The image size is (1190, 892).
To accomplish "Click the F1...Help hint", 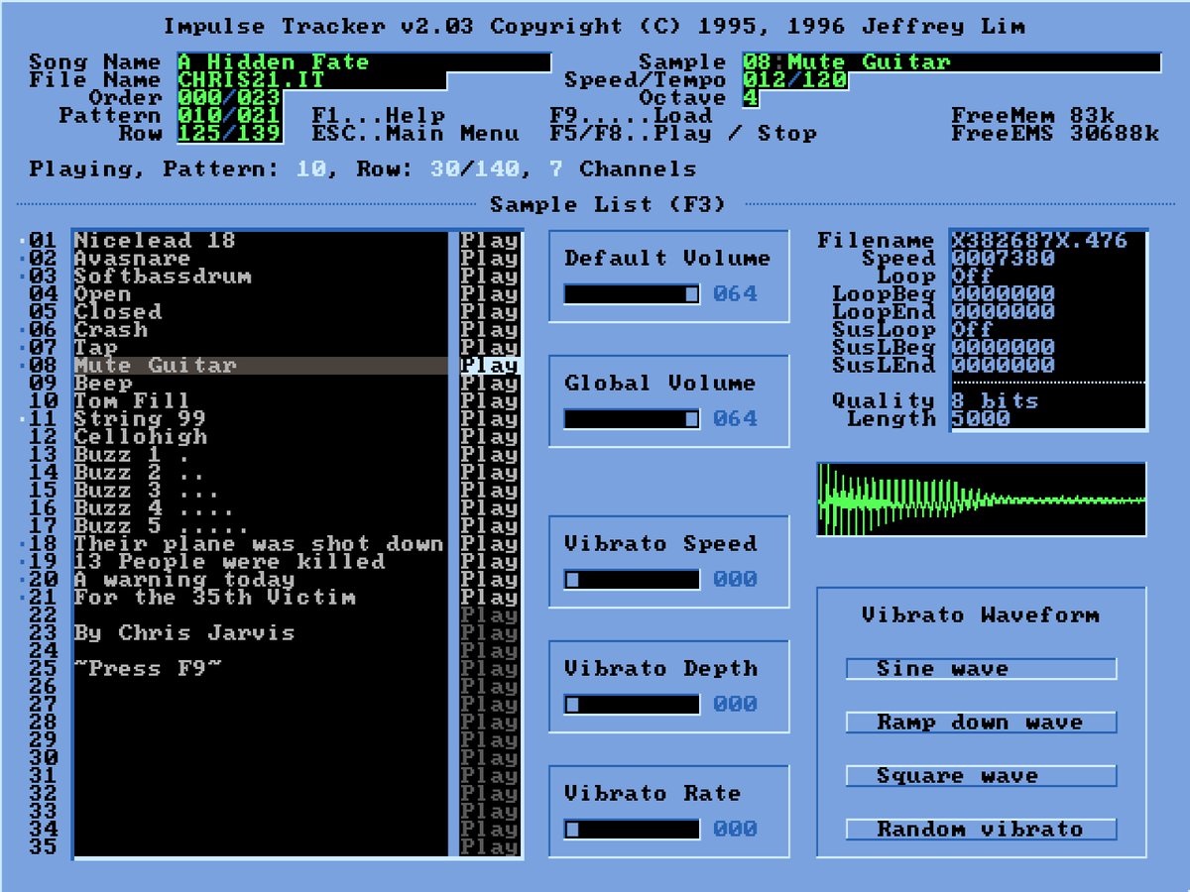I will 379,116.
